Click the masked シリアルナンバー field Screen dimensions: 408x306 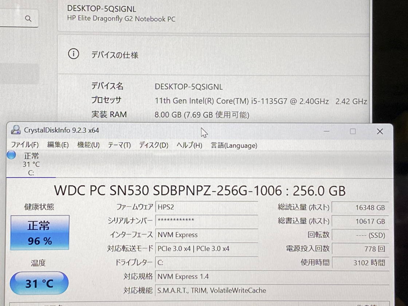(207, 220)
